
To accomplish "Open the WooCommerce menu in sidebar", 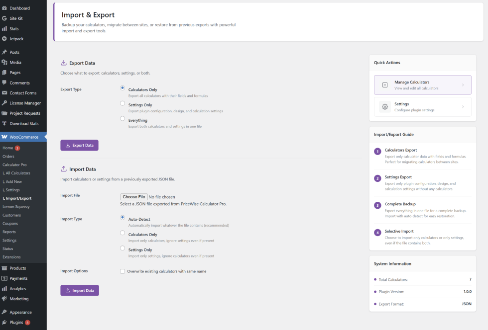I will (23, 137).
